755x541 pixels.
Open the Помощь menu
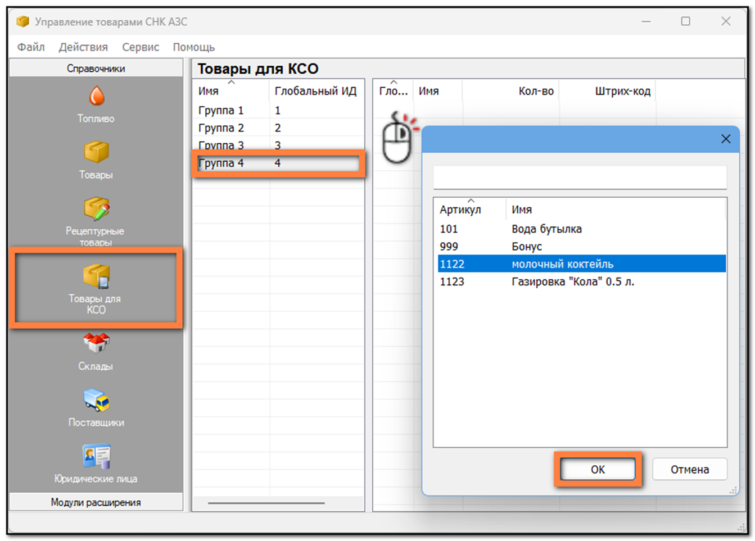pyautogui.click(x=194, y=47)
